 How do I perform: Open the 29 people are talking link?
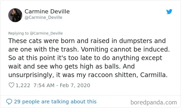[55, 102]
